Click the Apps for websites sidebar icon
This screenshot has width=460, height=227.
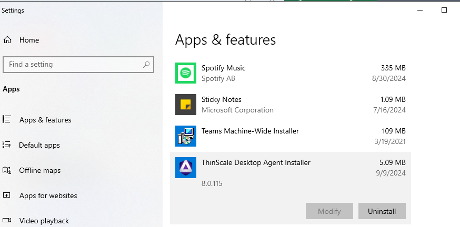click(7, 195)
